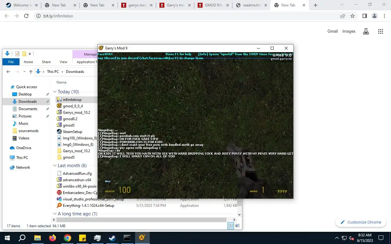The height and width of the screenshot is (244, 391).
Task: Click the File Explorer back arrow
Action: tap(9, 72)
